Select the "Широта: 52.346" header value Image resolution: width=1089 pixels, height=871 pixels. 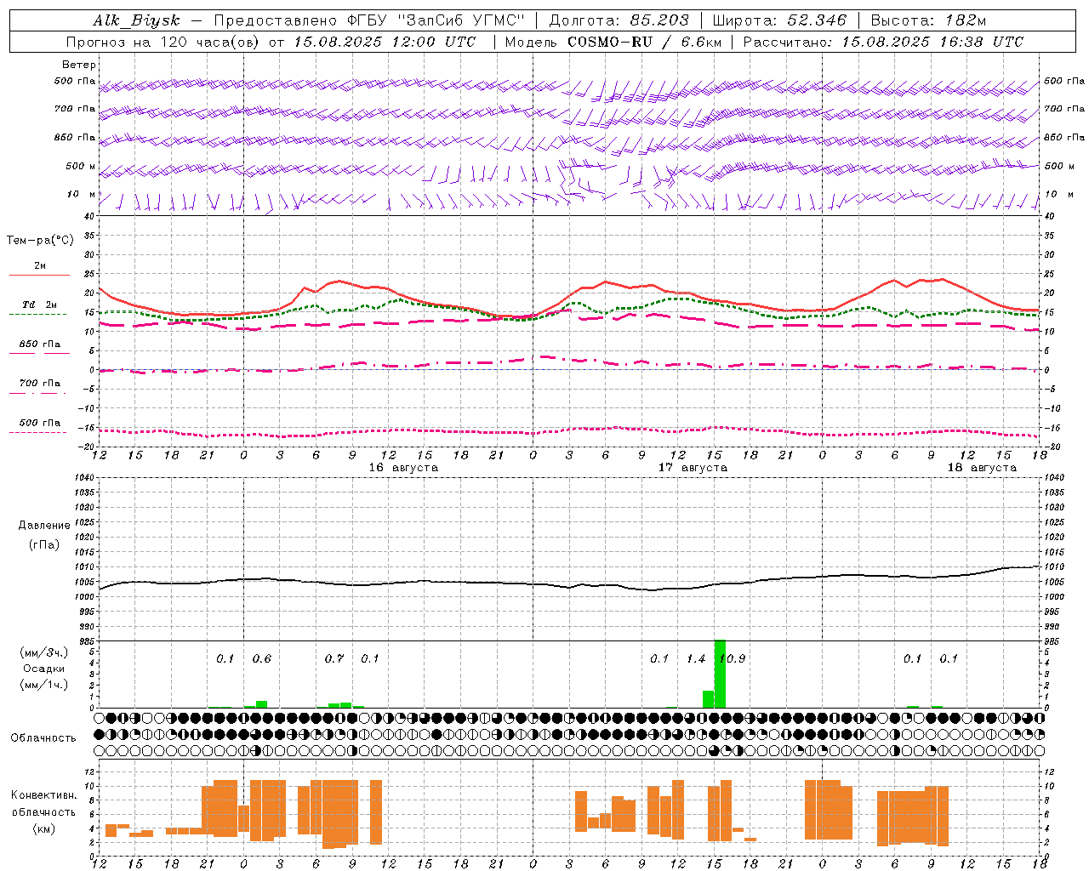pos(779,20)
